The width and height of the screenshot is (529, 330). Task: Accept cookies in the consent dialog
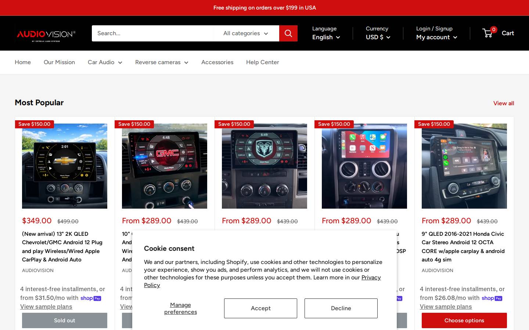[x=260, y=308]
